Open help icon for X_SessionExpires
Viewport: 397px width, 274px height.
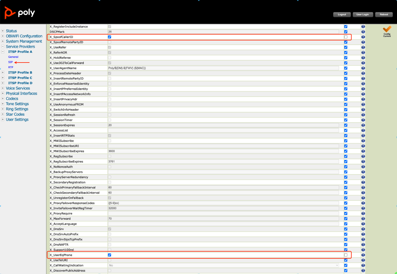363,125
